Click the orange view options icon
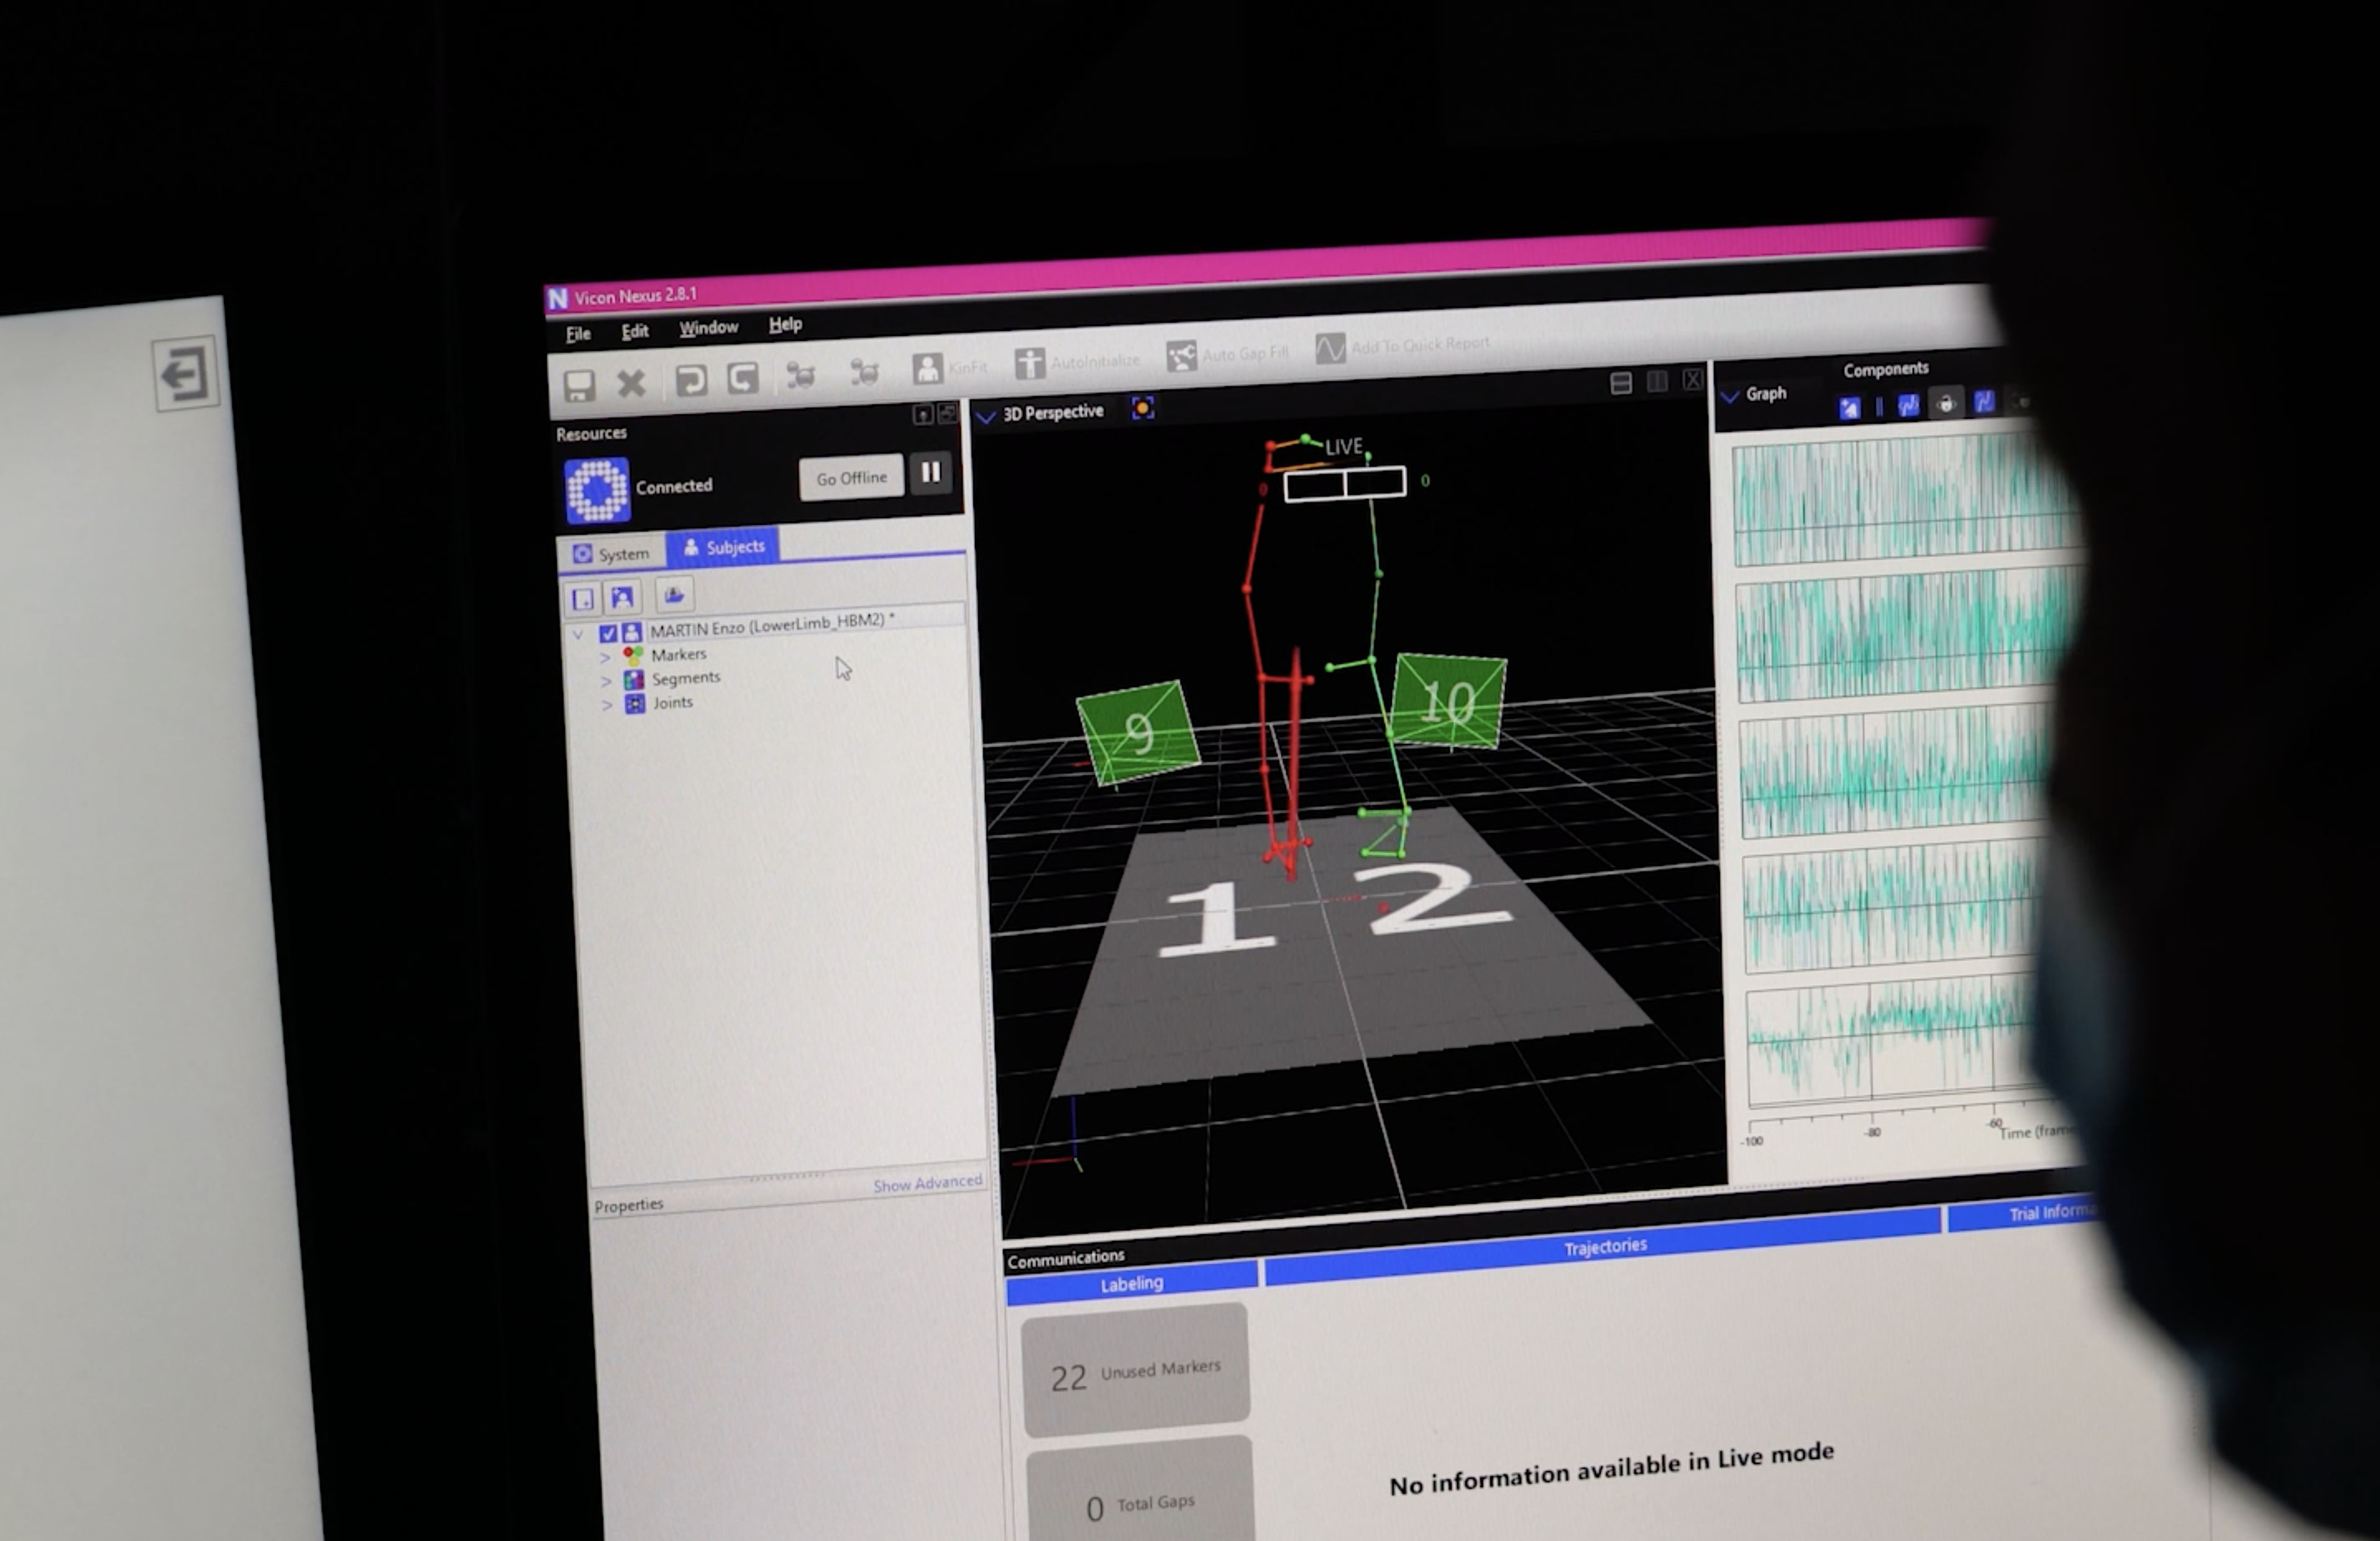The width and height of the screenshot is (2380, 1541). click(1142, 407)
